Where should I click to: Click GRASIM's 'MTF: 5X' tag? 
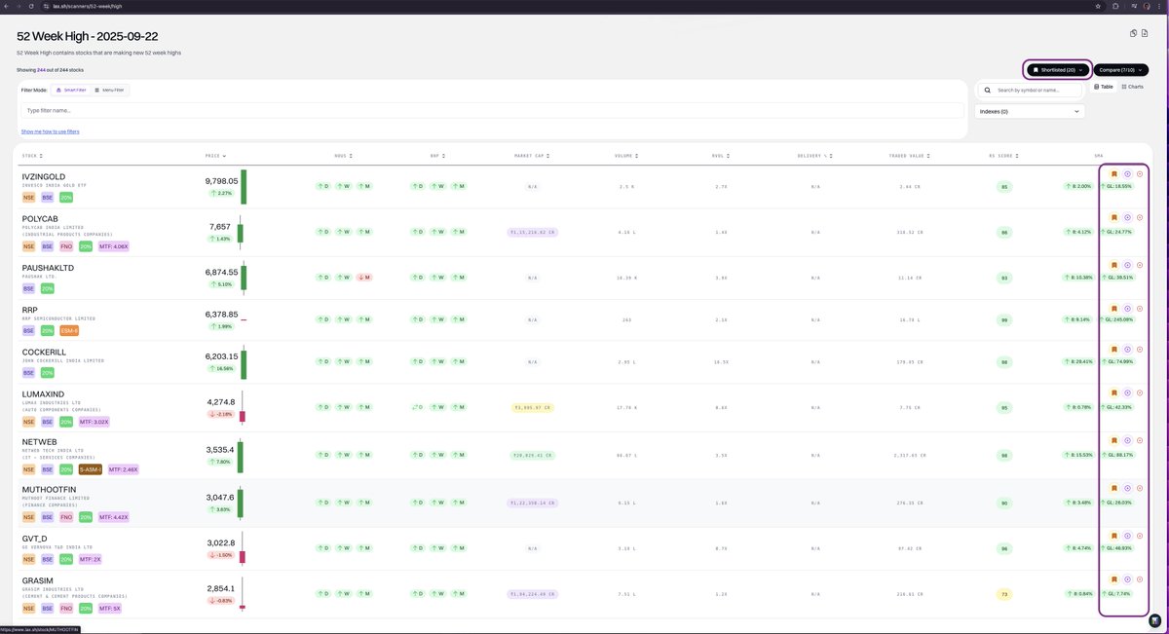coord(108,608)
